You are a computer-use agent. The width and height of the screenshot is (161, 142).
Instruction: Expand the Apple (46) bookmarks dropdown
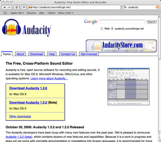pos(17,13)
